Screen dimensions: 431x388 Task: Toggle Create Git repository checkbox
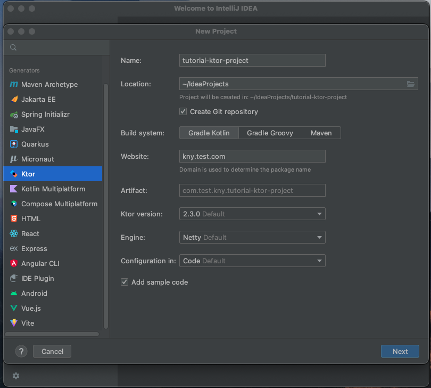(183, 111)
